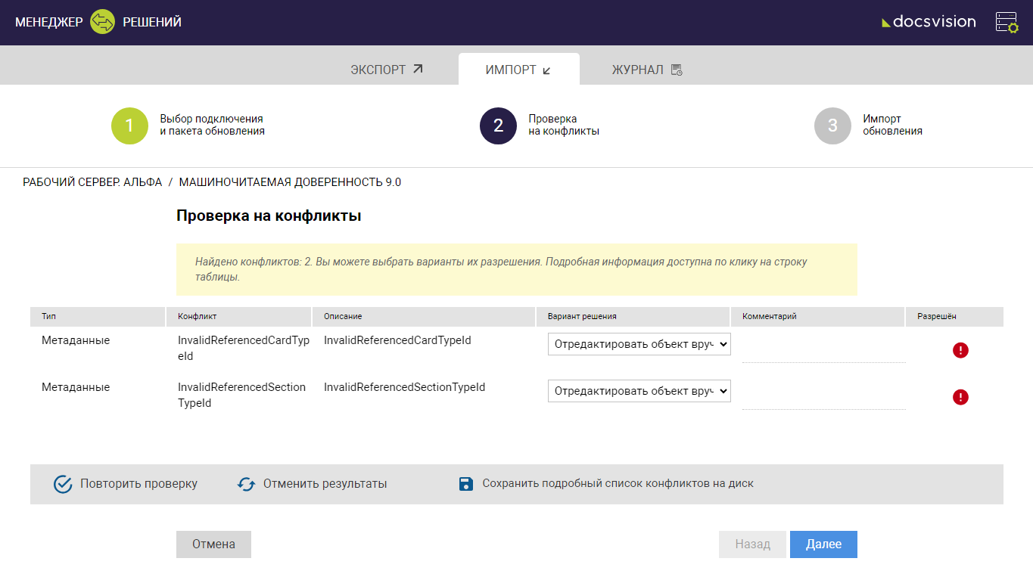Open server settings icon at top right

coord(1007,22)
